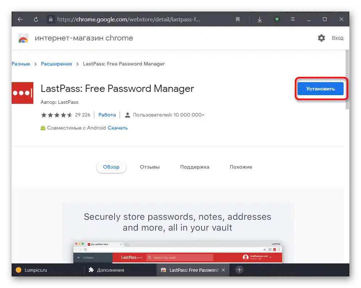
Task: Click the LastPass: Free Password Manager heading
Action: pos(117,89)
